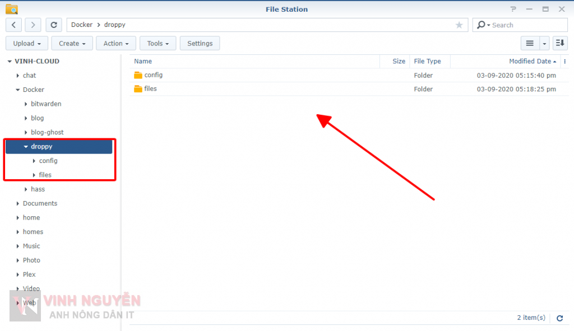Click the Search input field

pyautogui.click(x=528, y=25)
